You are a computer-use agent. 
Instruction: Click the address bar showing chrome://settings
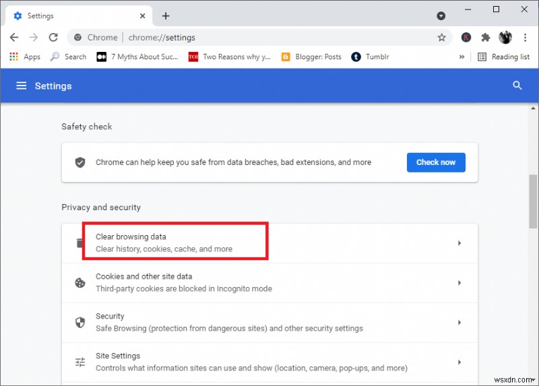click(269, 38)
